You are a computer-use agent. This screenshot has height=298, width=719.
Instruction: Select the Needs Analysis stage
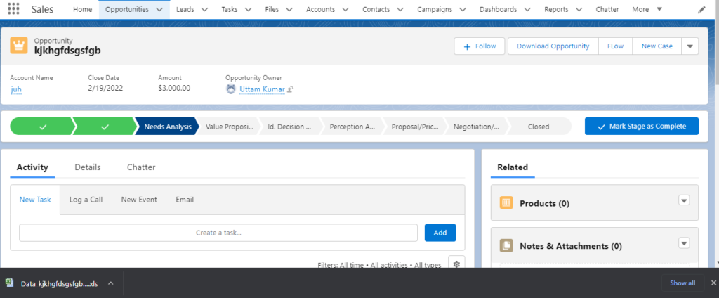click(167, 127)
